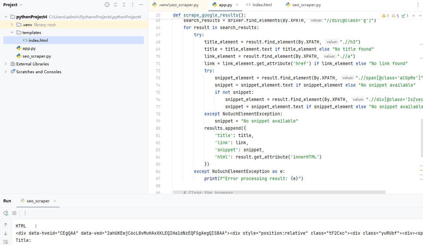This screenshot has width=423, height=245.
Task: Click the HTML output line in console
Action: point(26,226)
